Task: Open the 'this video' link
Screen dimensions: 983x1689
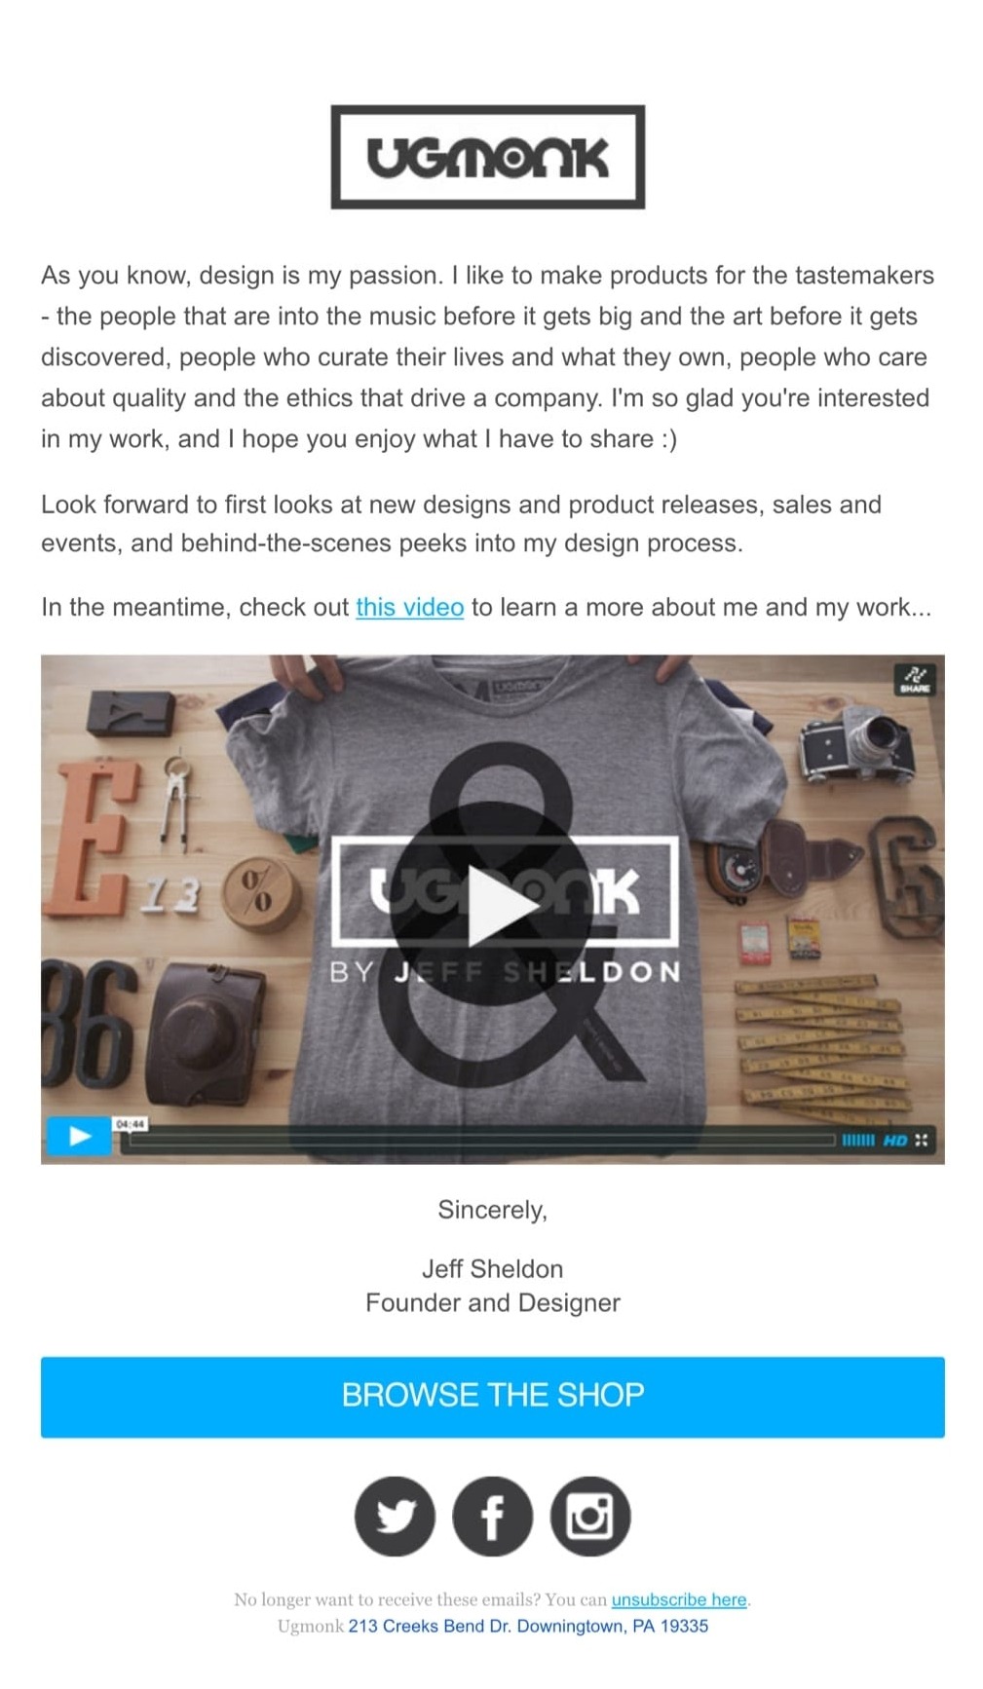Action: [409, 607]
